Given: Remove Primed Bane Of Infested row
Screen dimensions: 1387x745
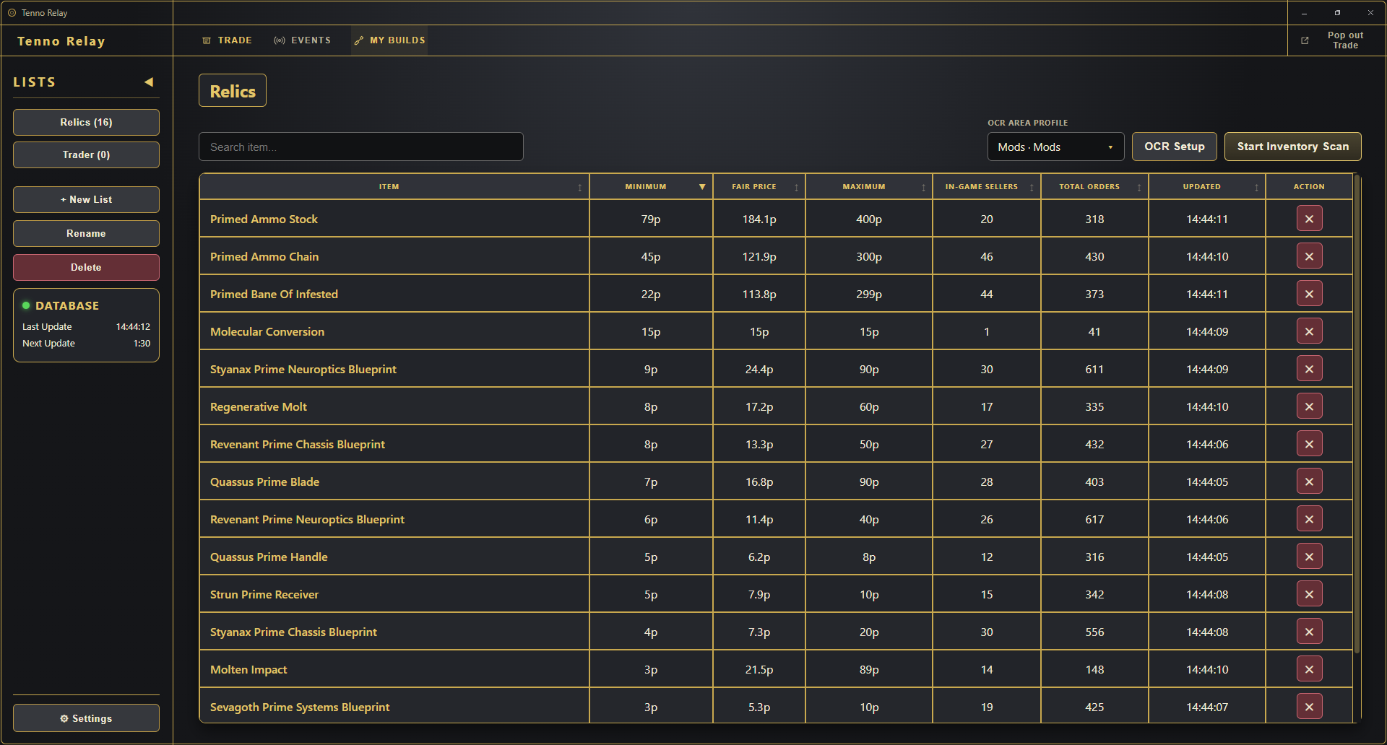Looking at the screenshot, I should click(x=1309, y=294).
